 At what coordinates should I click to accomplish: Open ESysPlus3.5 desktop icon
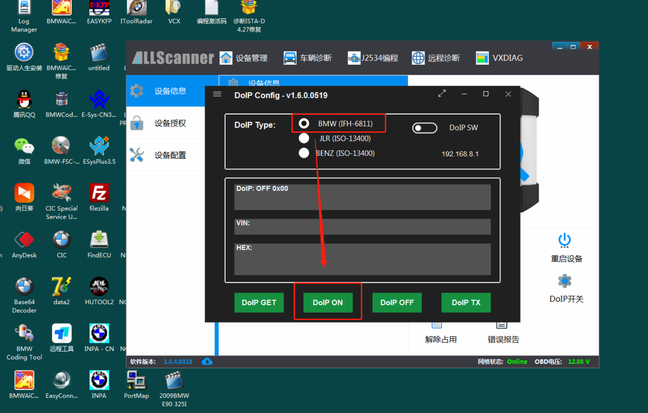pyautogui.click(x=99, y=151)
